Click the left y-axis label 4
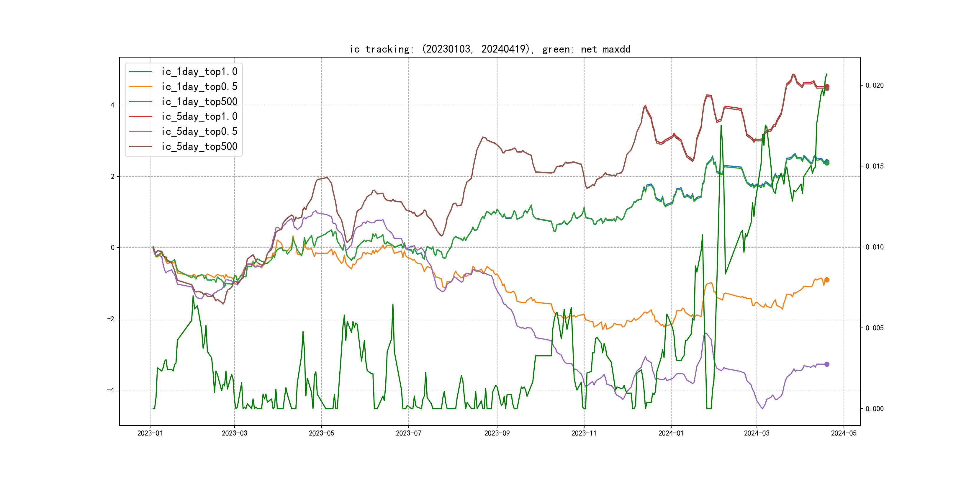The height and width of the screenshot is (478, 956). point(112,105)
